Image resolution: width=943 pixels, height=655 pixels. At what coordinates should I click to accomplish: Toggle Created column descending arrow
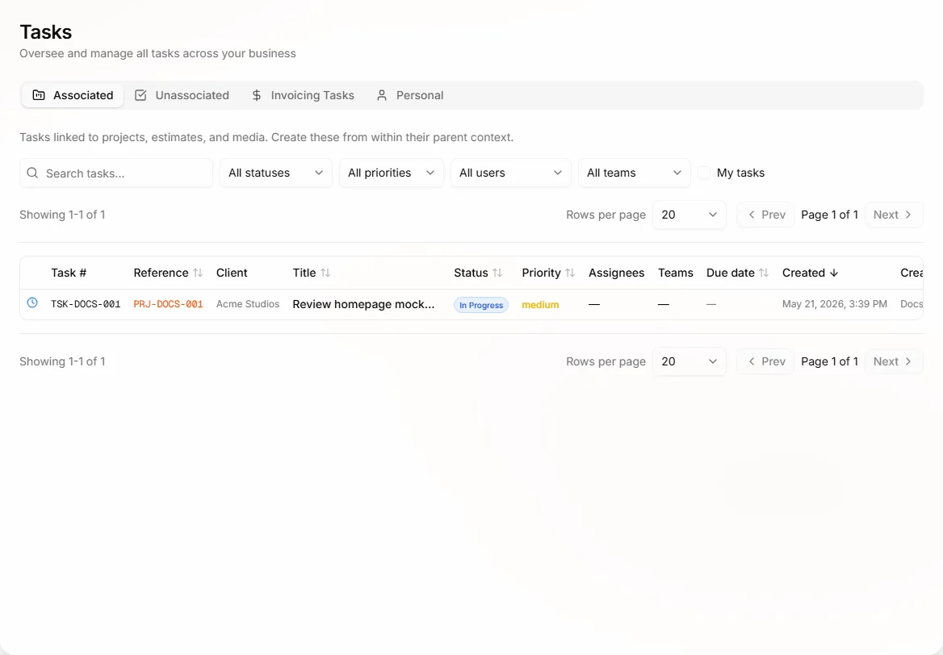tap(833, 273)
